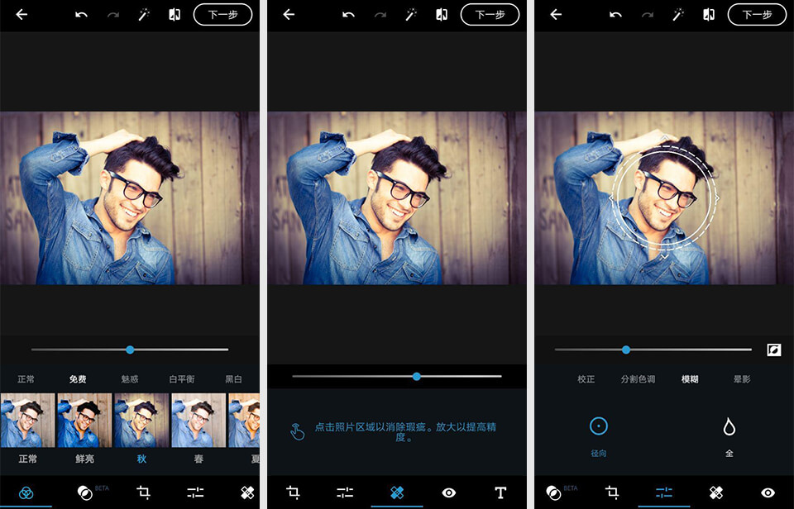The height and width of the screenshot is (509, 794).
Task: Toggle the invert mask button near the slider
Action: 775,352
